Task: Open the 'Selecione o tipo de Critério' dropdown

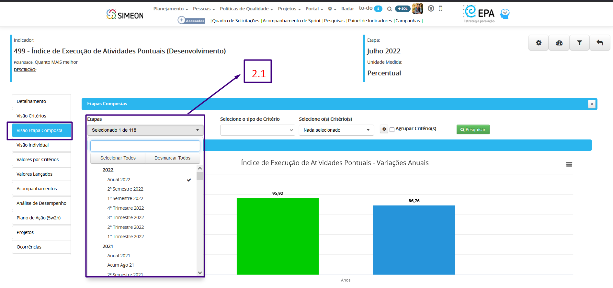Action: click(257, 130)
